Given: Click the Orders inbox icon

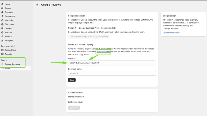Looking at the screenshot, I should click(x=2, y=8).
